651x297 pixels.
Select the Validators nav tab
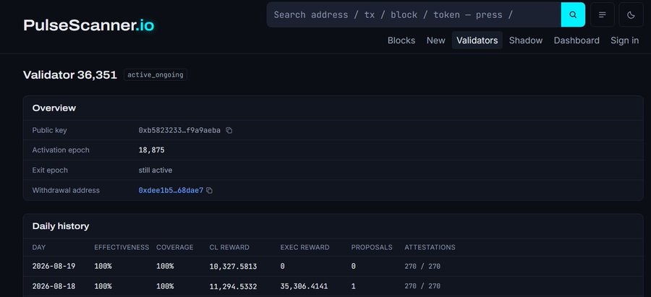(x=477, y=40)
